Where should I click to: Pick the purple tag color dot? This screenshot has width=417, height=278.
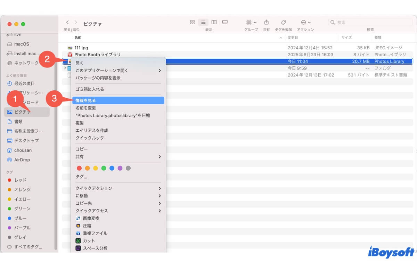[120, 168]
